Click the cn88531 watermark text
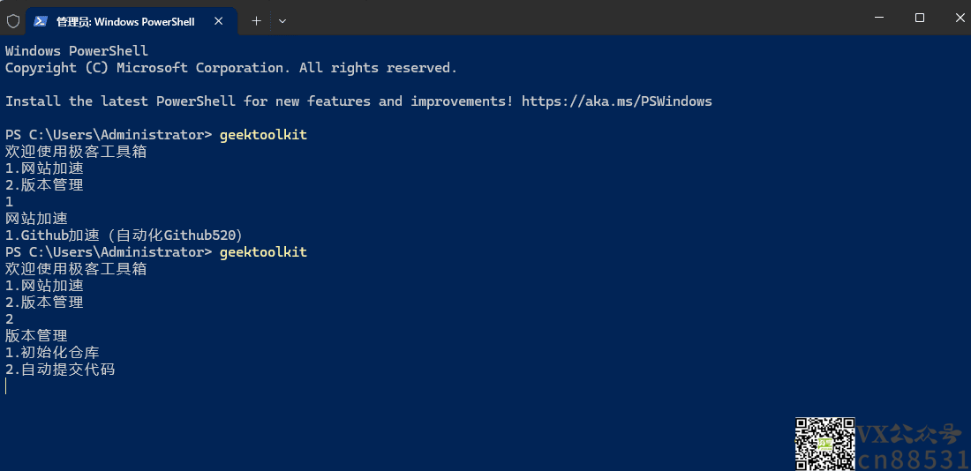Viewport: 971px width, 471px height. pyautogui.click(x=914, y=460)
